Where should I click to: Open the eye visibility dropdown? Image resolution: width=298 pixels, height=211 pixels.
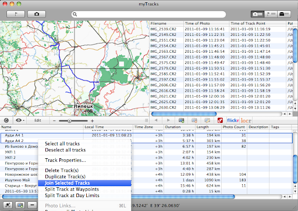click(20, 121)
